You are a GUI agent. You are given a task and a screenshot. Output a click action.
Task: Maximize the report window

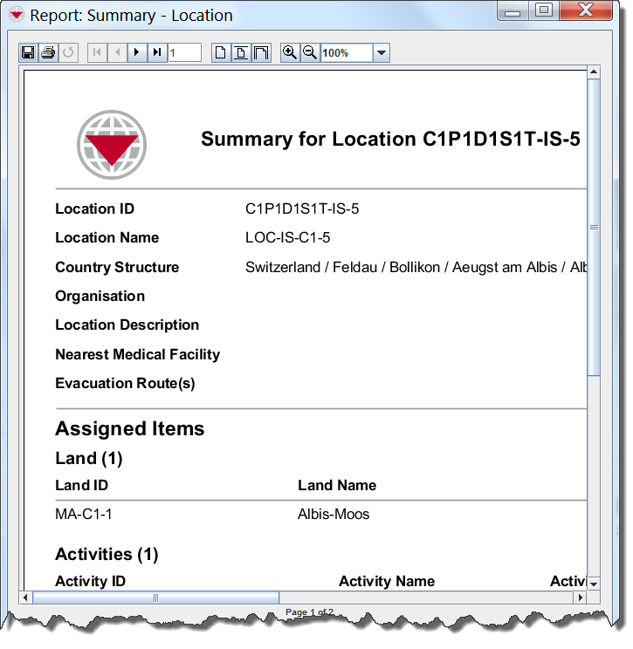pyautogui.click(x=543, y=11)
